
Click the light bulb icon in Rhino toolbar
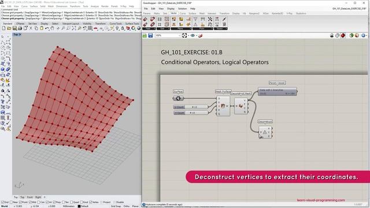pyautogui.click(x=117, y=28)
